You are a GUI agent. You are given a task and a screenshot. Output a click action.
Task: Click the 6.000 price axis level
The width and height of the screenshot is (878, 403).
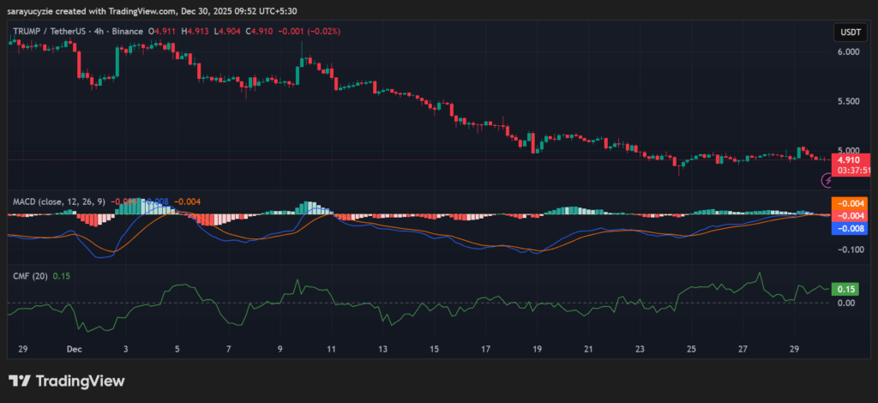pos(847,51)
